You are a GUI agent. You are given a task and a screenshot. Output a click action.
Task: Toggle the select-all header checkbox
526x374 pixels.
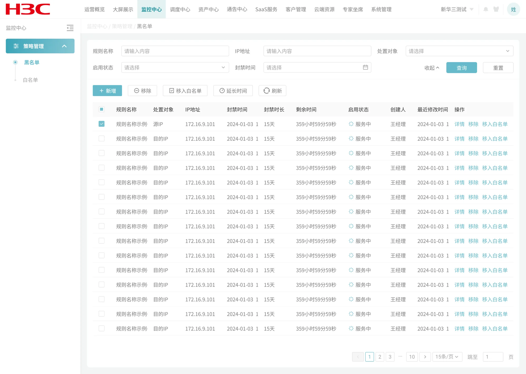(x=102, y=109)
